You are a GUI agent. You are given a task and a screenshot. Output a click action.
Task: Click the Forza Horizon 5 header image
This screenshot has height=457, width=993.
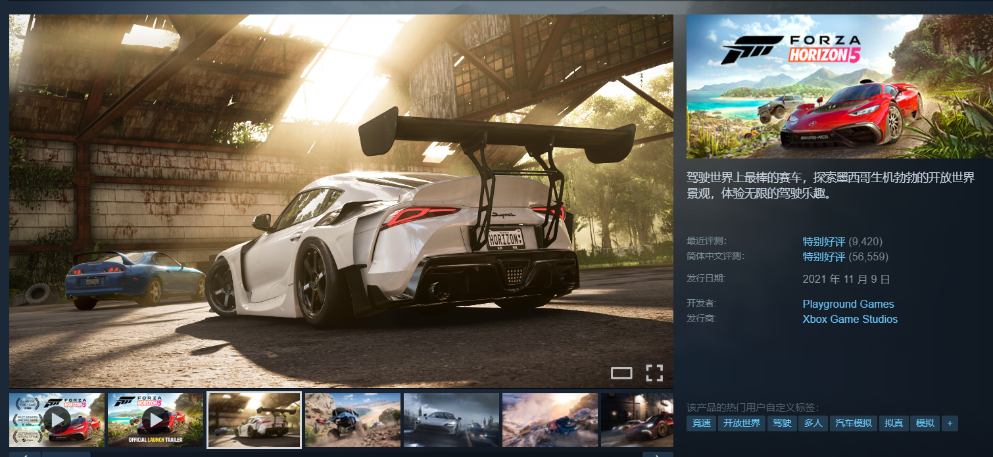pyautogui.click(x=839, y=86)
